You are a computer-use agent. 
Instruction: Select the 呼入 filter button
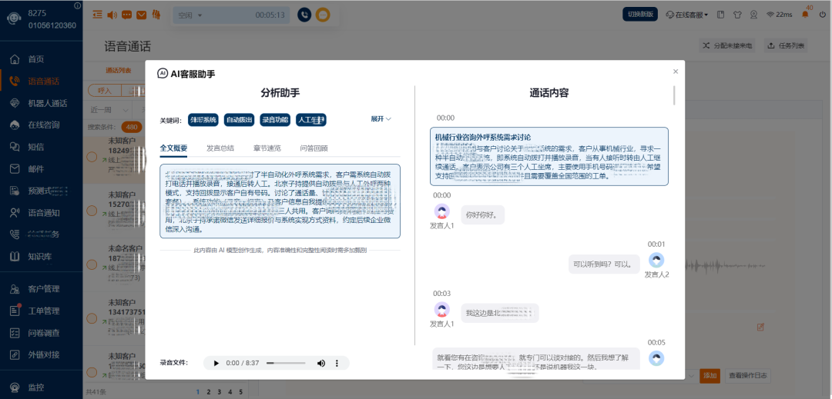[x=105, y=91]
